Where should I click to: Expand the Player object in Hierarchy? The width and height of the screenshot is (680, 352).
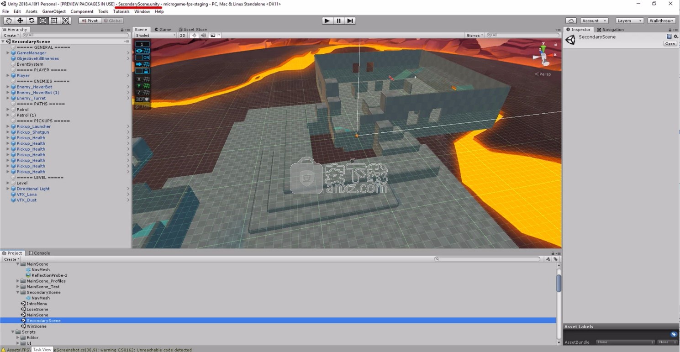coord(8,75)
